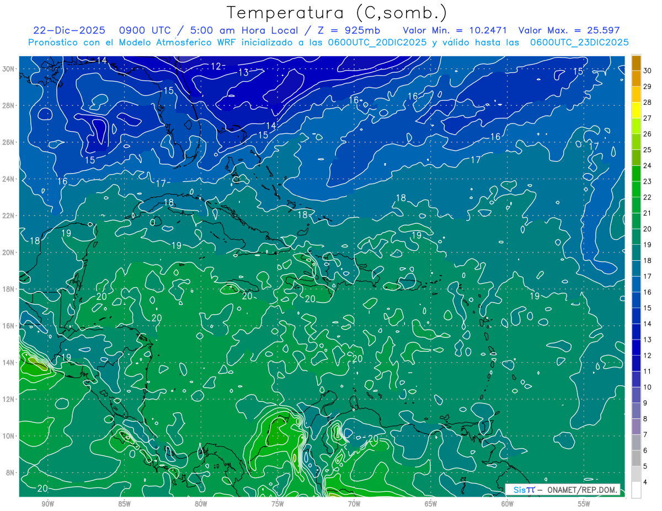662x511 pixels.
Task: Click the 26N latitude axis label
Action: coord(8,142)
